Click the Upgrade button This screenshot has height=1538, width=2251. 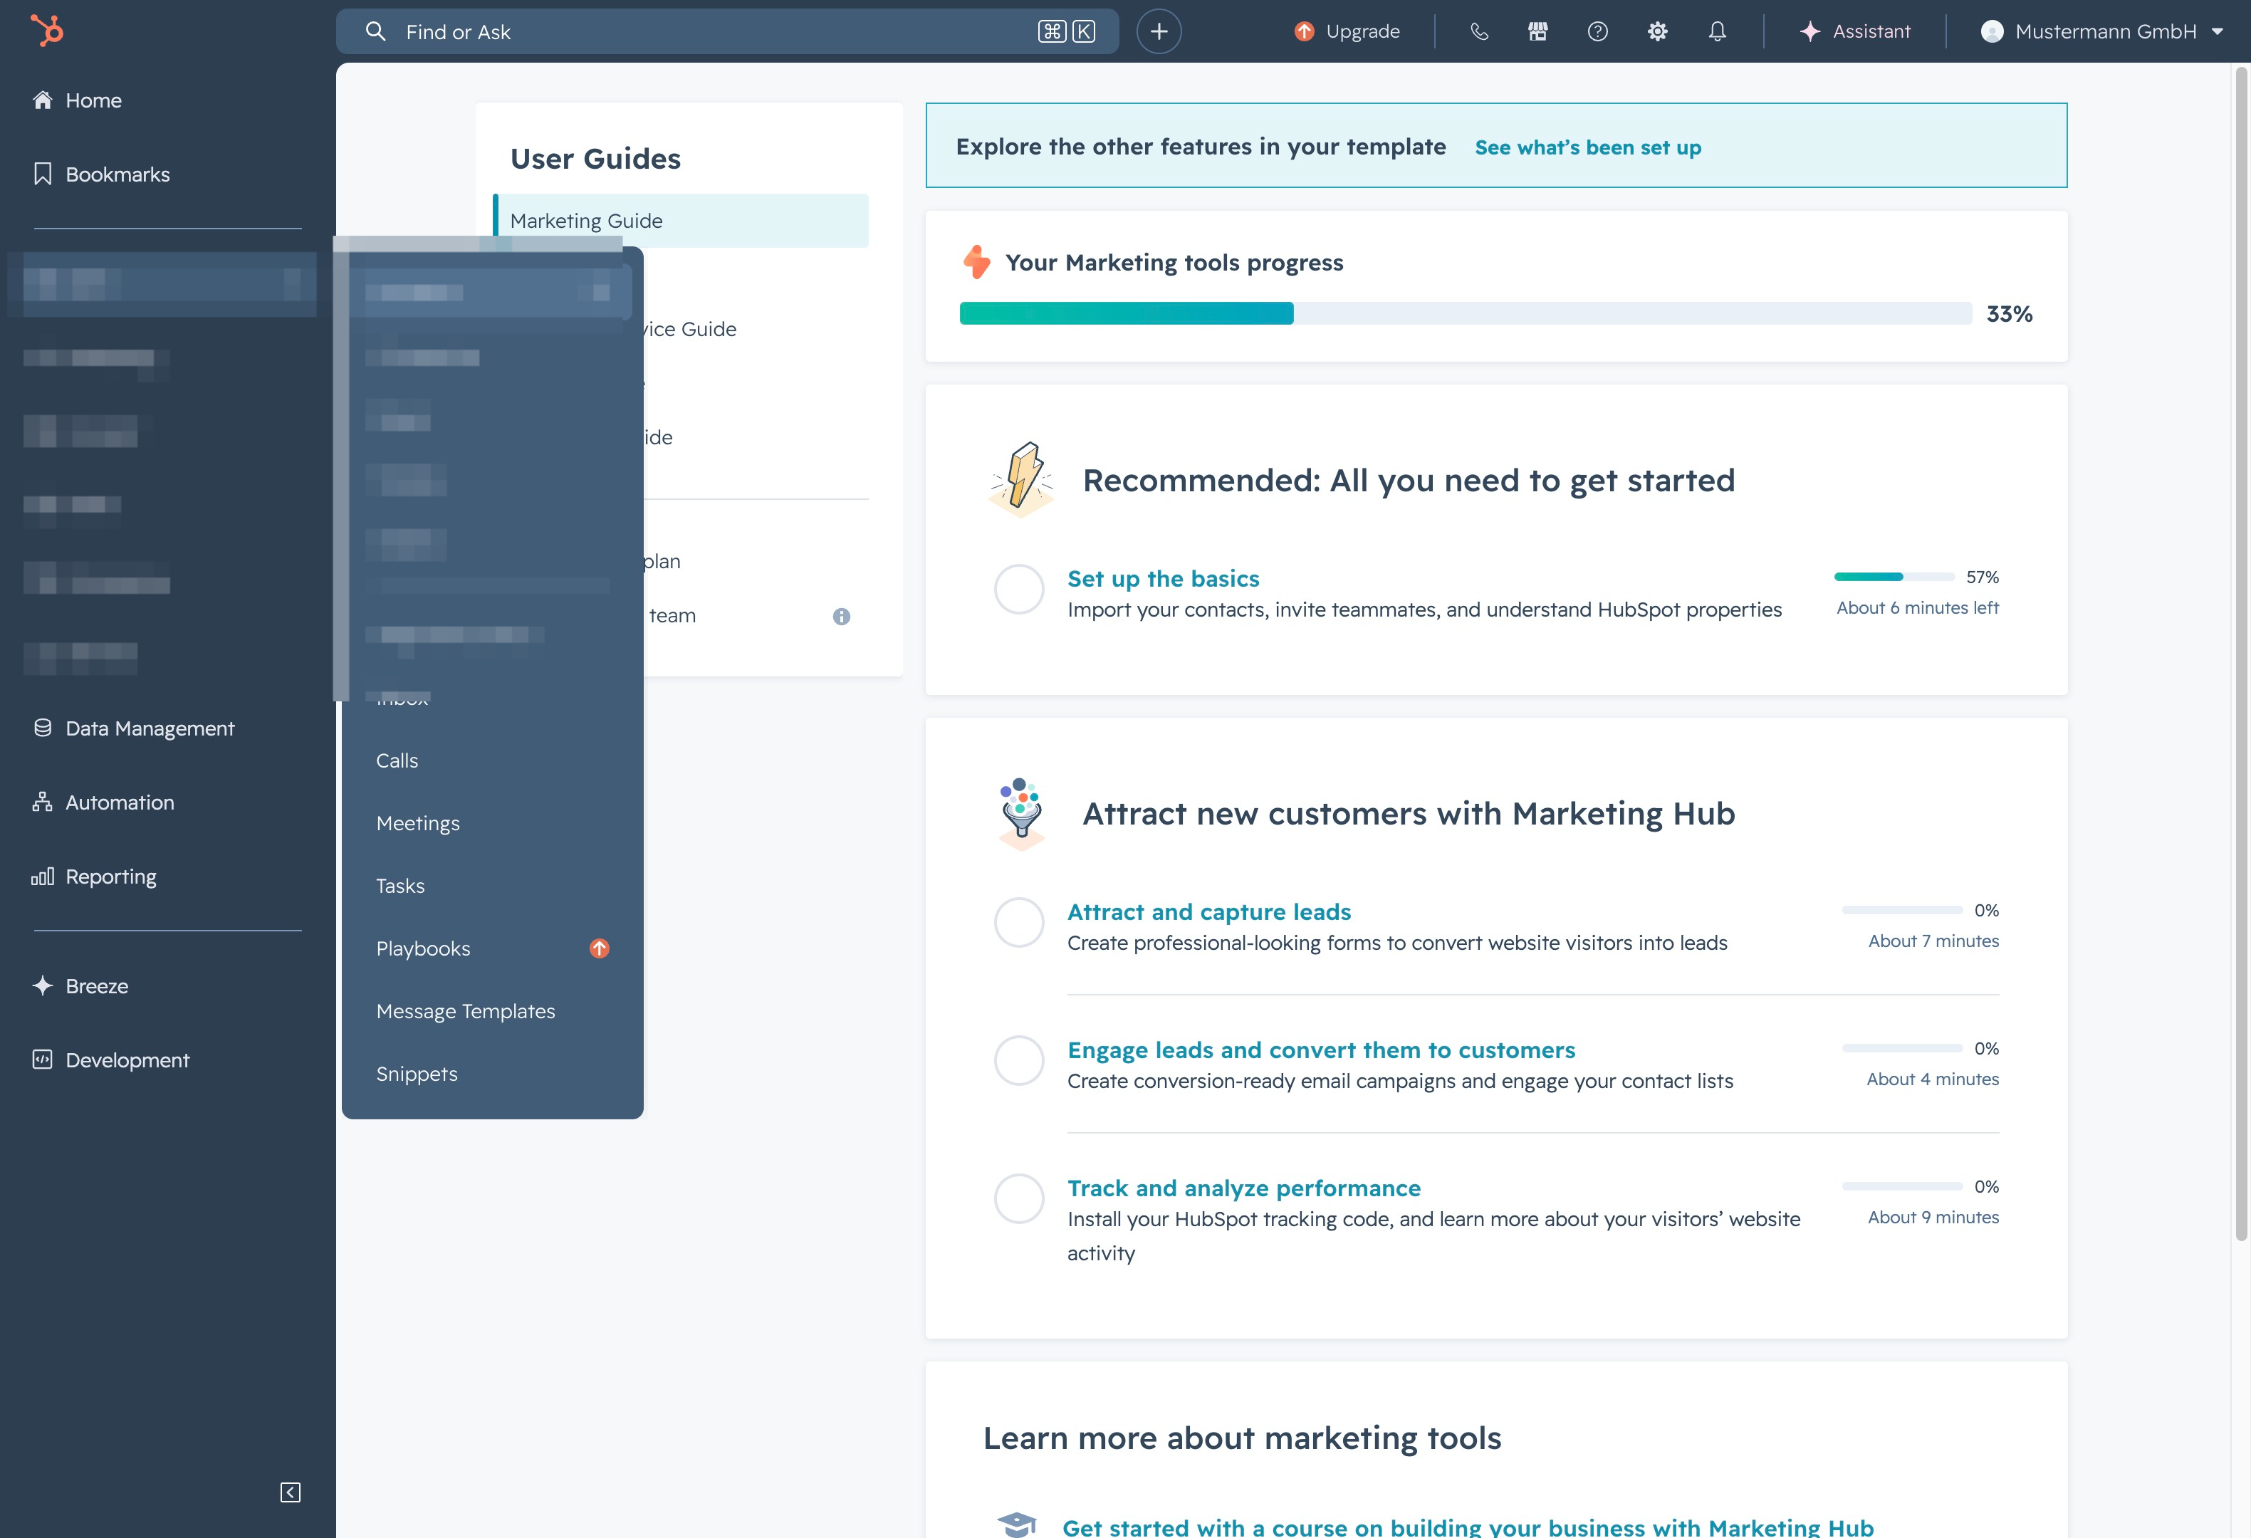(x=1347, y=32)
